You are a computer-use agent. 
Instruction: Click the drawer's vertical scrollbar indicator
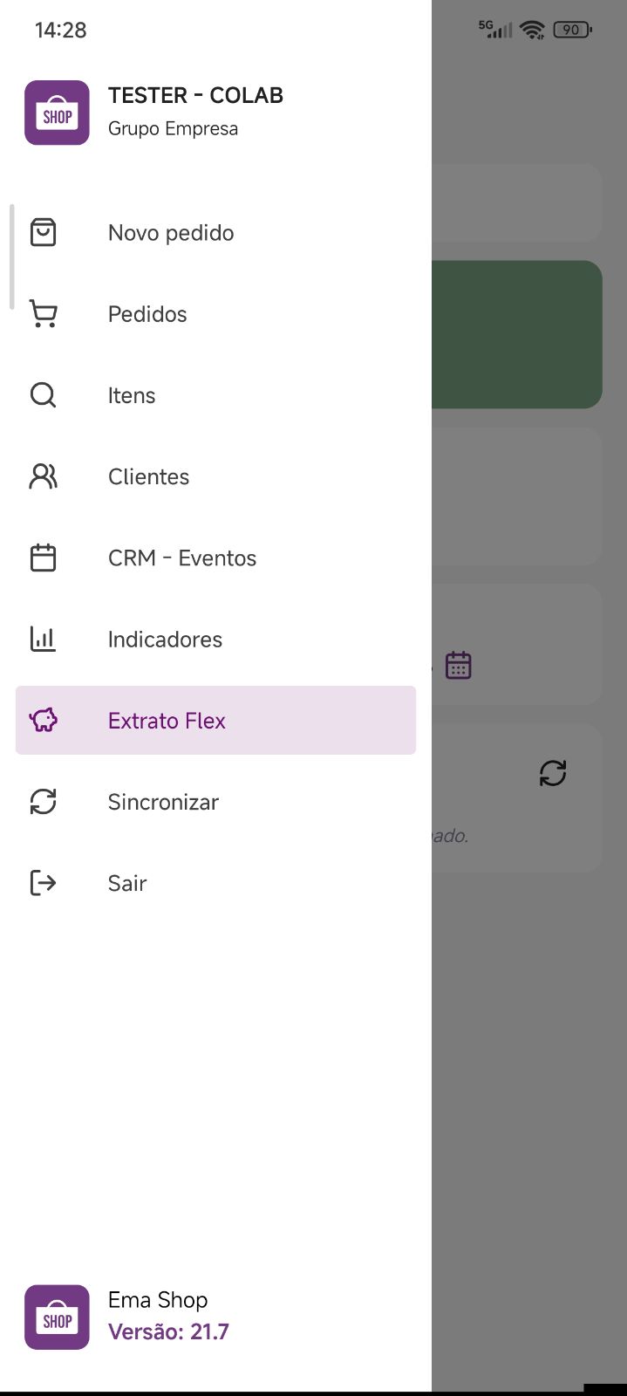11,257
